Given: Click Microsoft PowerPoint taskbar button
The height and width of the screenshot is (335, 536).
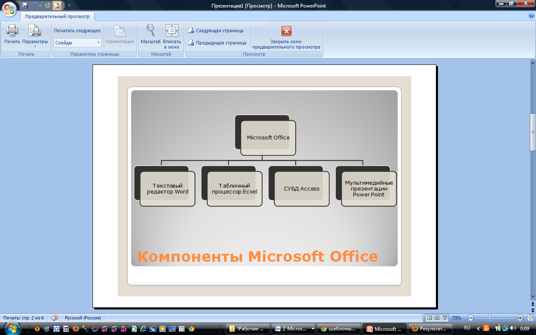Looking at the screenshot, I should click(x=384, y=329).
